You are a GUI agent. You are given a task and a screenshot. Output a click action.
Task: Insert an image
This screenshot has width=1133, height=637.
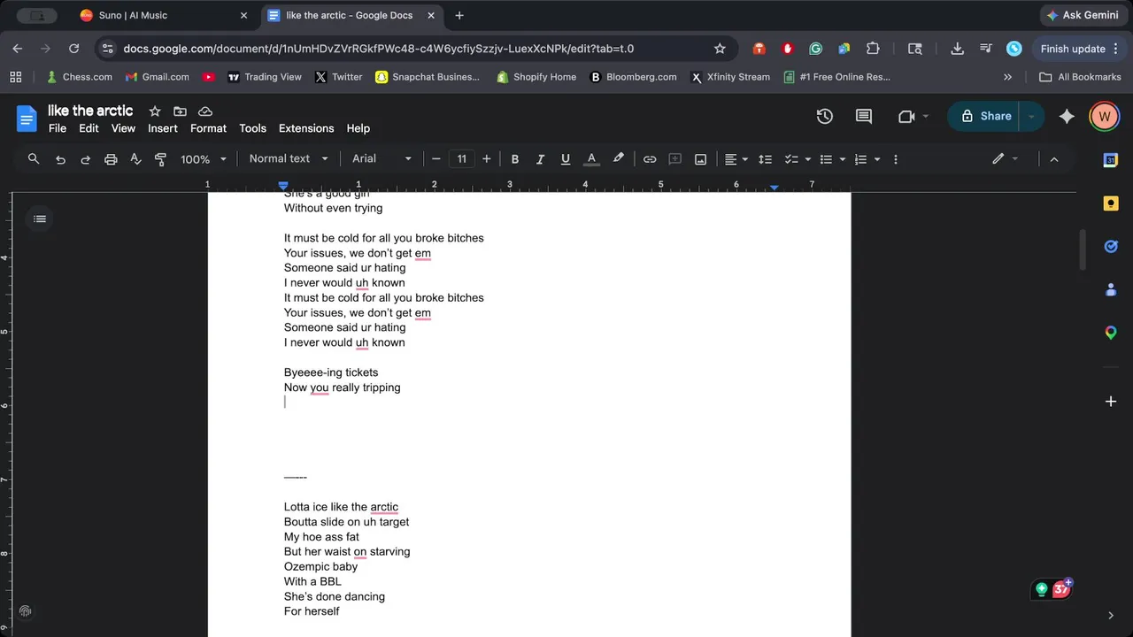pos(700,159)
